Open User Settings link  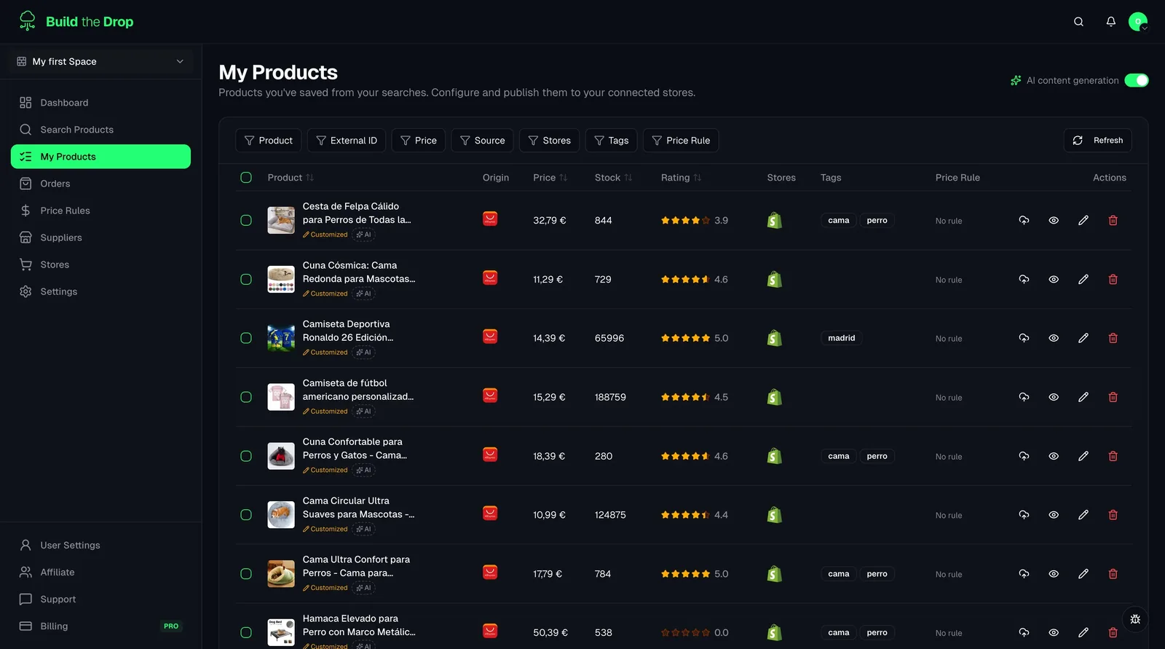[x=100, y=545]
